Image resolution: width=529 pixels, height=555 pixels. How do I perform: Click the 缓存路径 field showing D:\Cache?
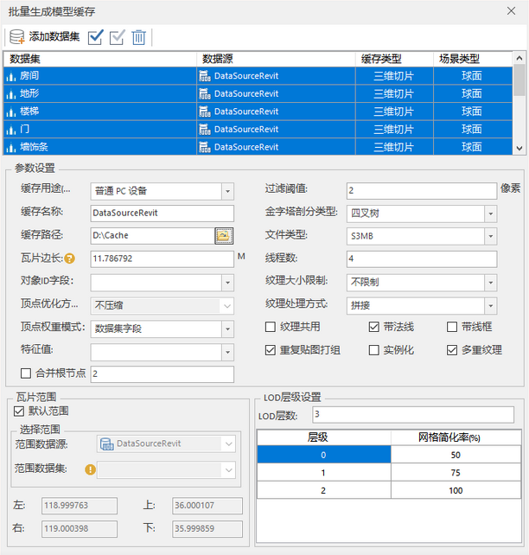coord(153,236)
